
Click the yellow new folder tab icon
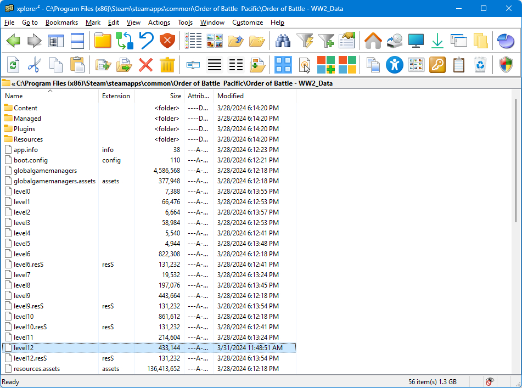(x=103, y=41)
